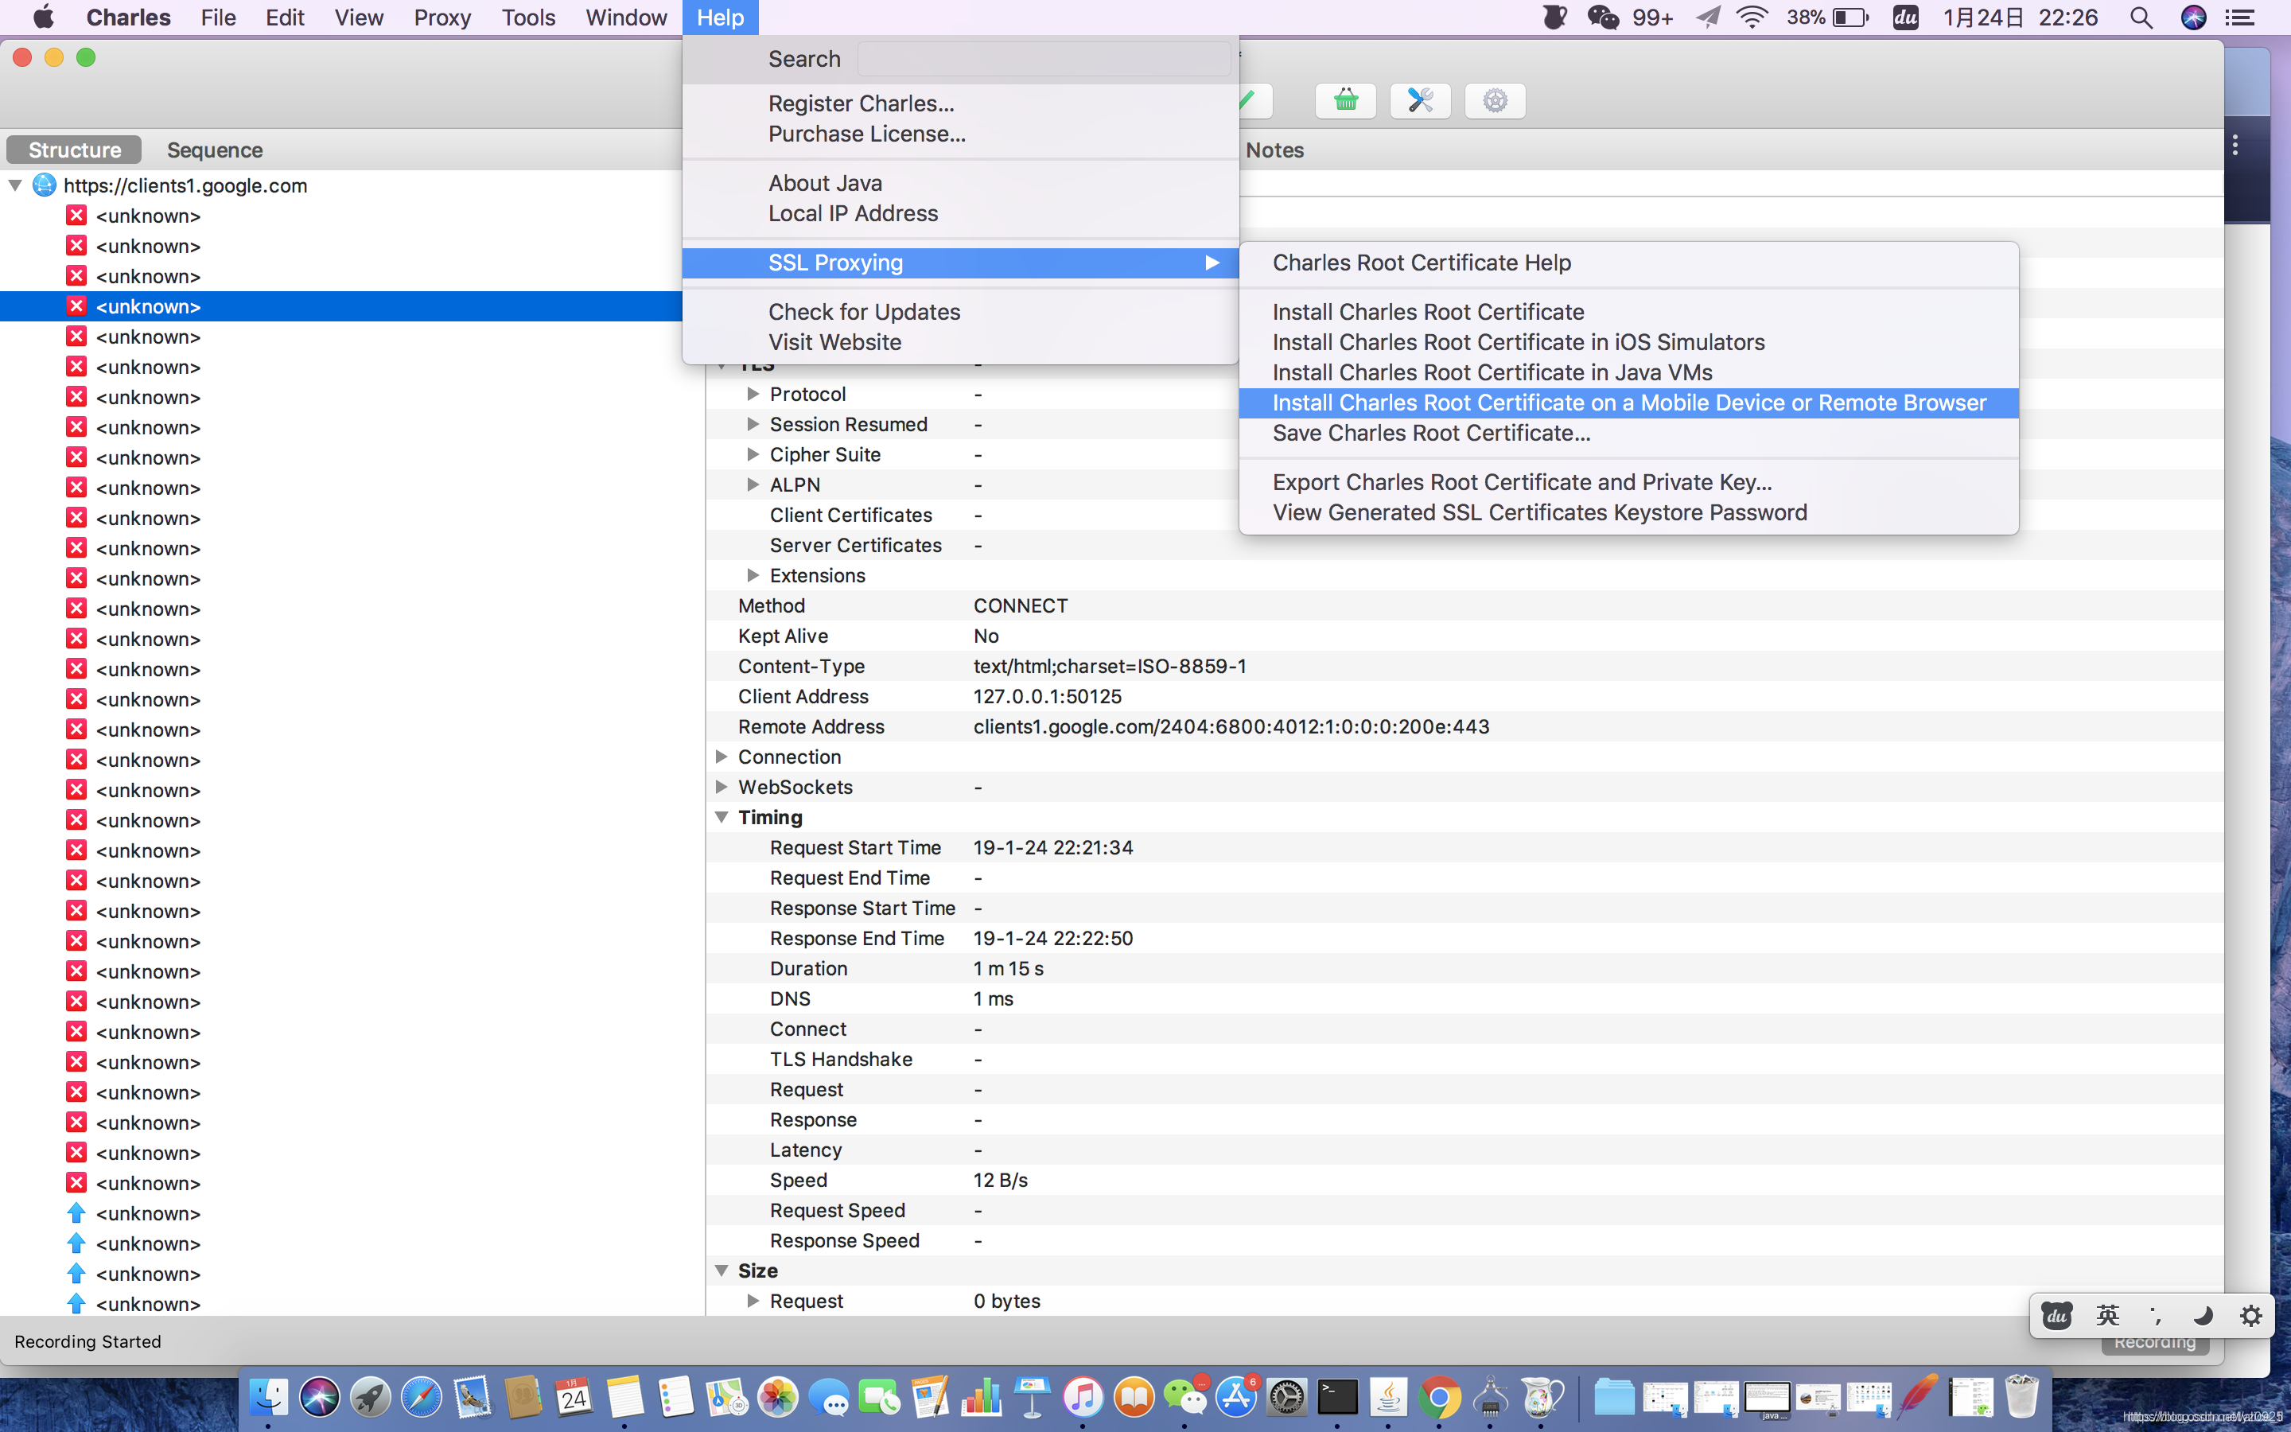This screenshot has width=2291, height=1432.
Task: Open Siri from the menu bar
Action: [2193, 17]
